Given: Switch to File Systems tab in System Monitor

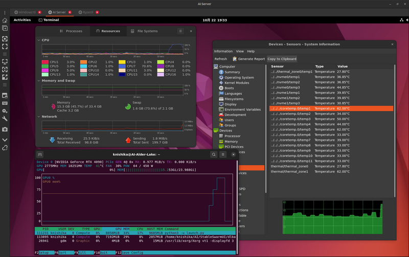Looking at the screenshot, I should tap(144, 31).
